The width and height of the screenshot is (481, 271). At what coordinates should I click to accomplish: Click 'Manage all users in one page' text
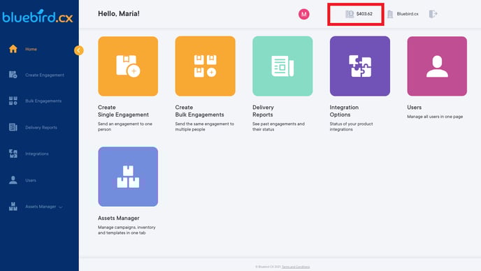coord(435,117)
